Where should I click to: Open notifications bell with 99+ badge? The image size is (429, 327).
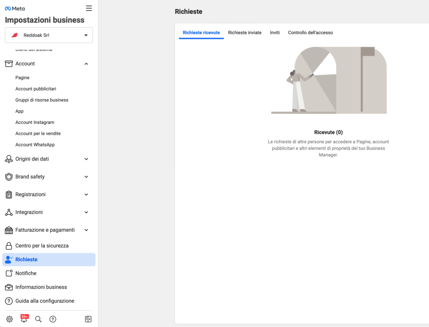[24, 319]
